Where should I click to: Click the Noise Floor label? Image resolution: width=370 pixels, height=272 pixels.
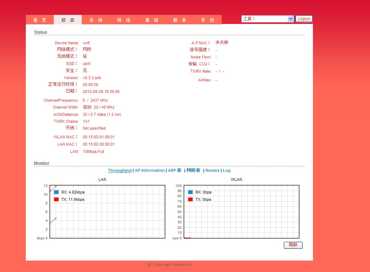(201, 57)
